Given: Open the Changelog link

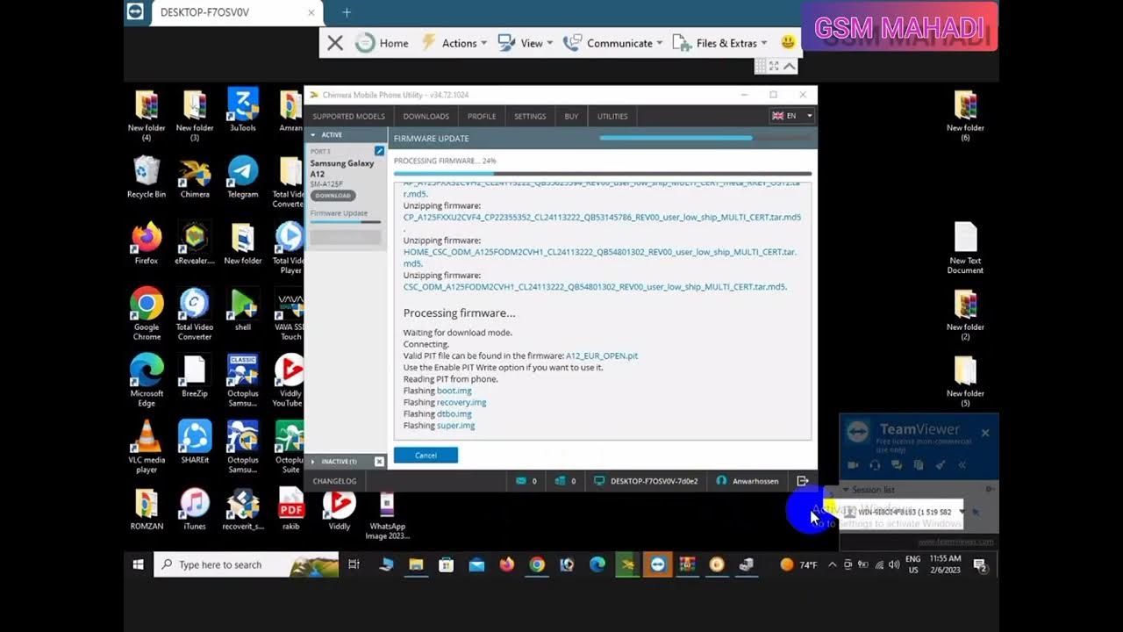Looking at the screenshot, I should tap(334, 481).
